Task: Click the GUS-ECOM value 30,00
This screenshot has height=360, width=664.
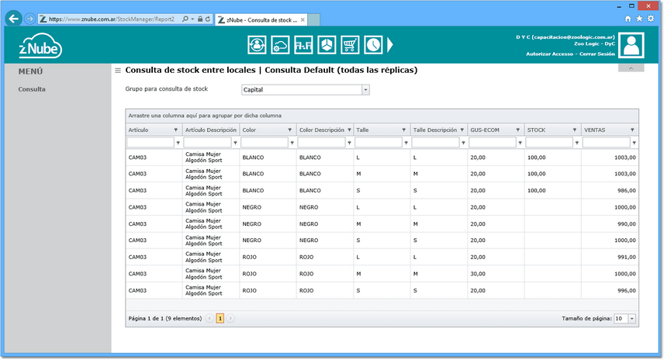Action: click(478, 274)
